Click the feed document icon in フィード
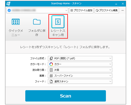The height and width of the screenshot is (105, 131). click(51, 81)
